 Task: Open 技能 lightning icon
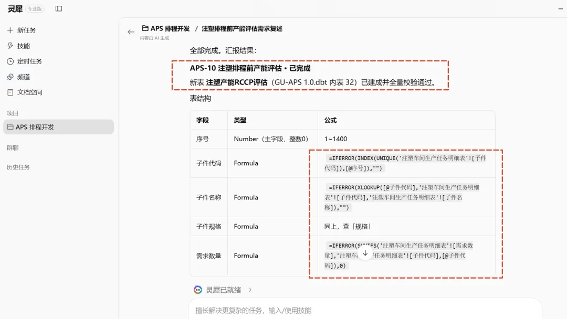coord(10,46)
